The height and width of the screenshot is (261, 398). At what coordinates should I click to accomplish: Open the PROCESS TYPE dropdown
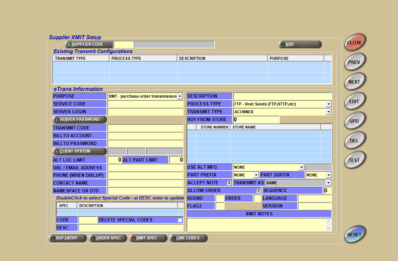click(x=328, y=104)
